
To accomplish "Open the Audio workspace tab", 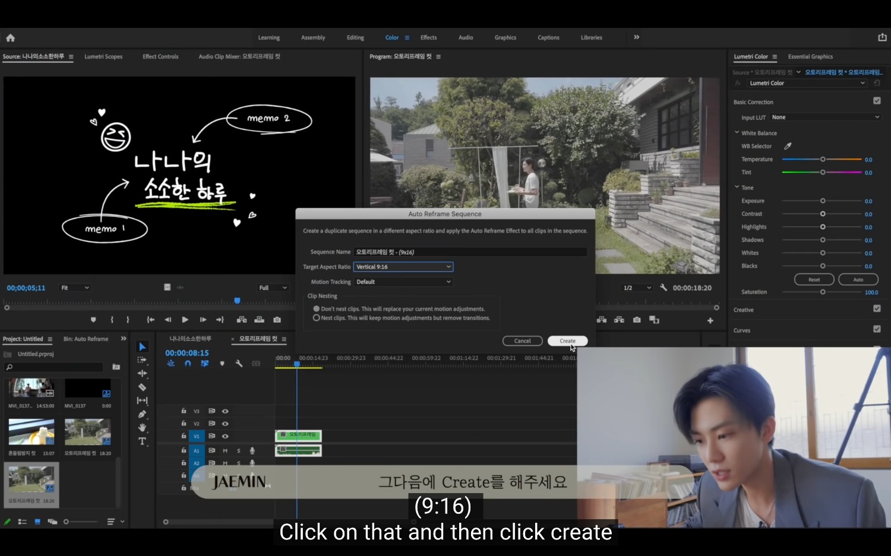I will pyautogui.click(x=466, y=37).
